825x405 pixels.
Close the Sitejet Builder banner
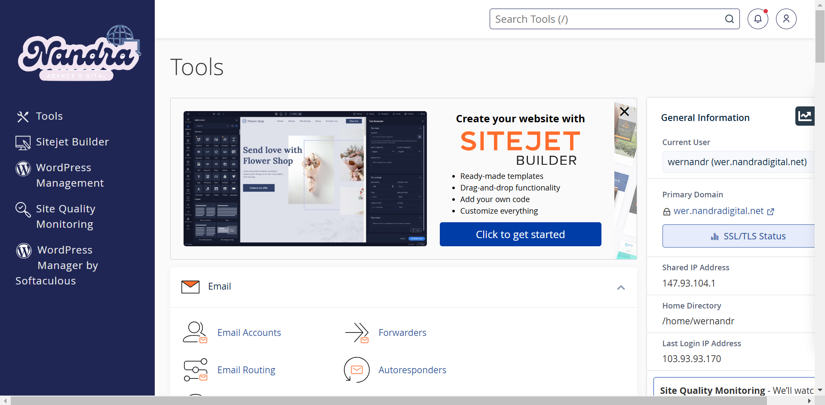coord(624,112)
